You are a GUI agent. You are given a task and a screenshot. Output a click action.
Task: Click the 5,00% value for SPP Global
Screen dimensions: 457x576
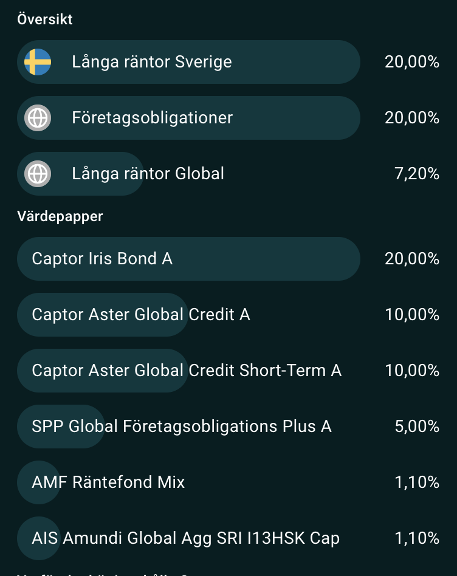point(417,427)
